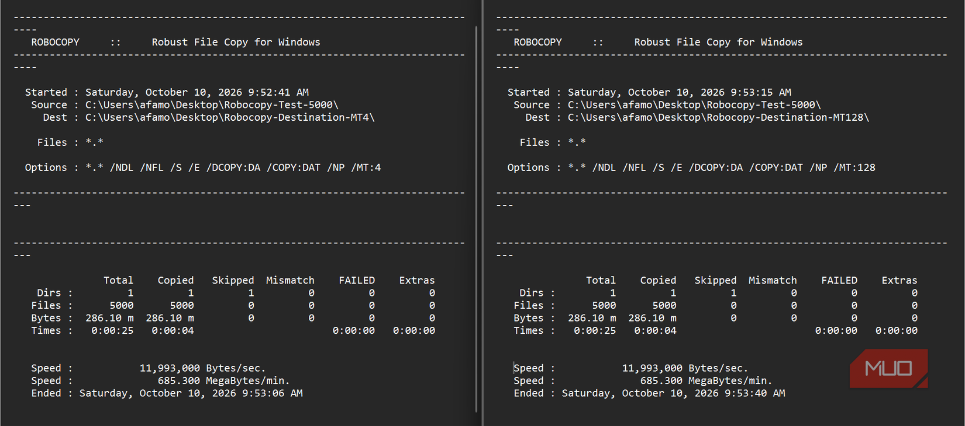Click the Extras column header in the right pane
Image resolution: width=965 pixels, height=426 pixels.
899,280
